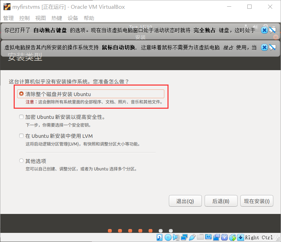Click the first orange progress dot
Viewport: 281px width, 242px height.
pyautogui.click(x=110, y=231)
